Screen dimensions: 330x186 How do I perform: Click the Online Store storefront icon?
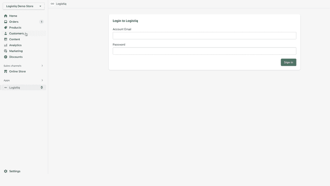[x=6, y=71]
